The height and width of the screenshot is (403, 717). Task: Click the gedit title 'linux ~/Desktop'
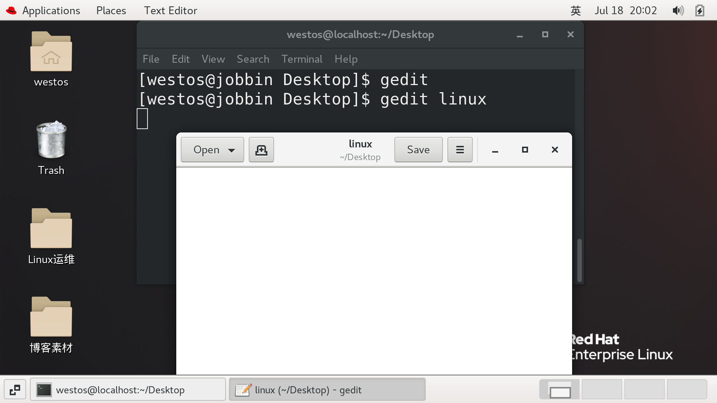pyautogui.click(x=360, y=150)
